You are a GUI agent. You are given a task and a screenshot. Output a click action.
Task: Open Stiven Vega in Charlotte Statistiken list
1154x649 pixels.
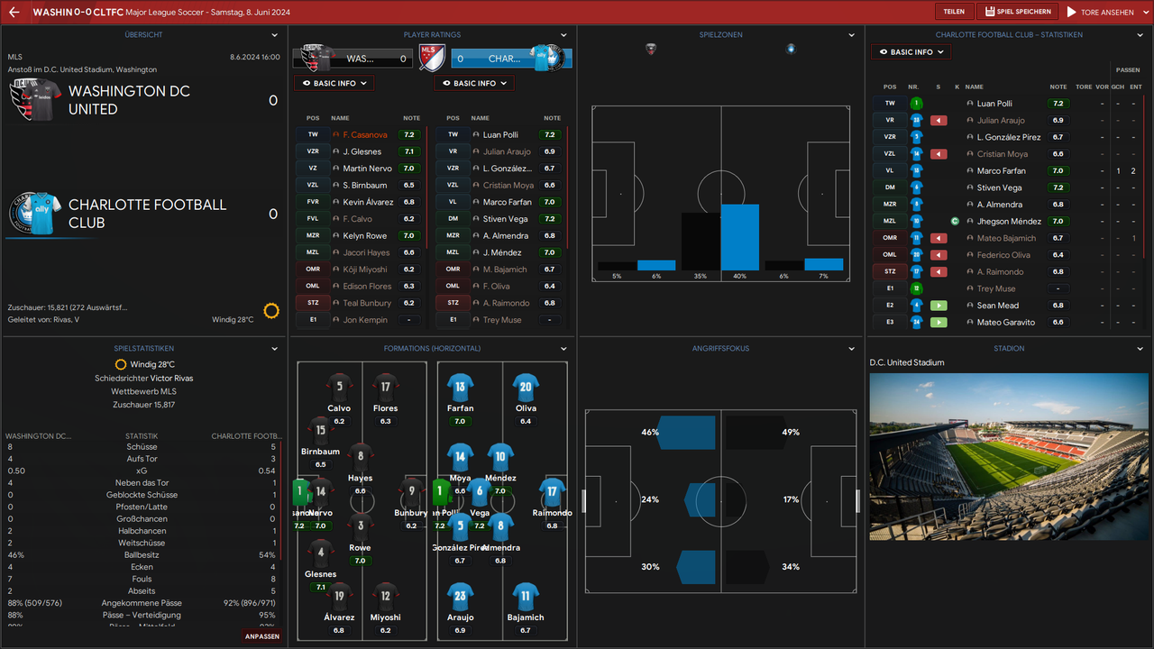999,187
